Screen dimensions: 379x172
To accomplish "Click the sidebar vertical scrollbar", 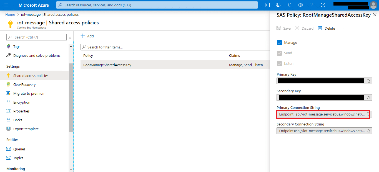I will tap(71, 97).
